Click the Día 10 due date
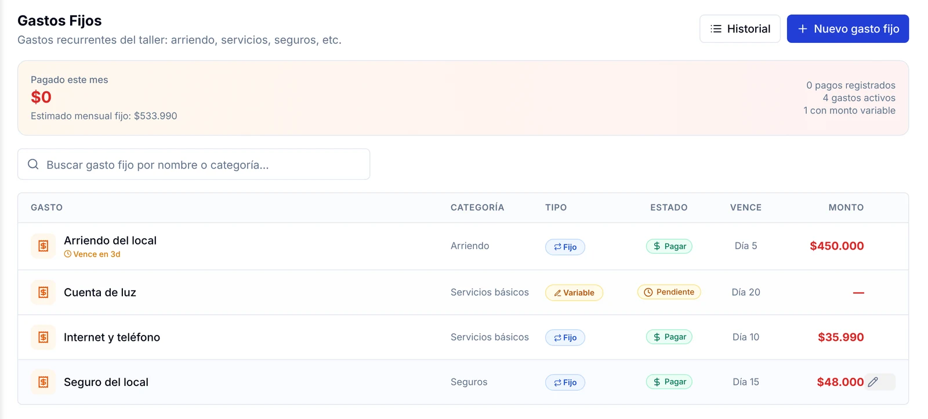 746,337
